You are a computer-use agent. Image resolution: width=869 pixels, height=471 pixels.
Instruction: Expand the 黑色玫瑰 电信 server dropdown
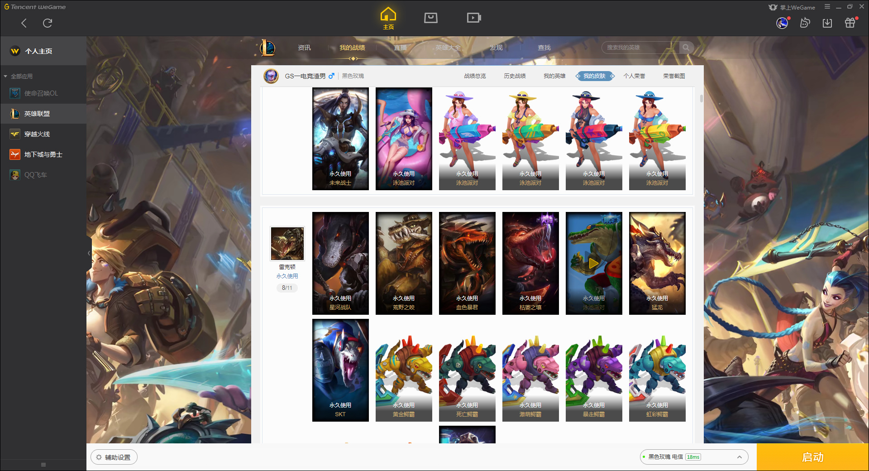[x=694, y=457]
